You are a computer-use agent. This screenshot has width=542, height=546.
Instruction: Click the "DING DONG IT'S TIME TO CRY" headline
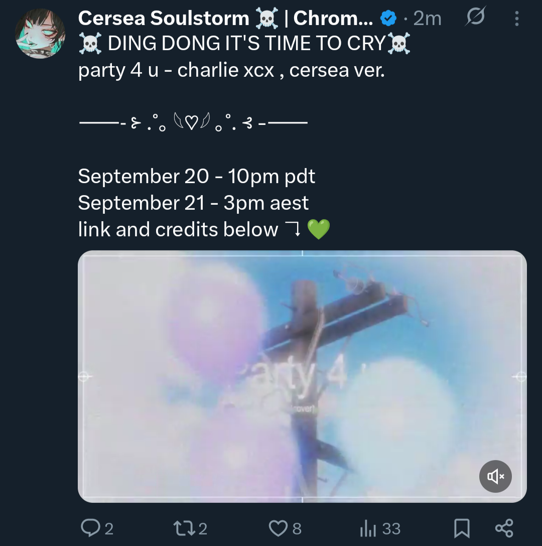[x=244, y=44]
